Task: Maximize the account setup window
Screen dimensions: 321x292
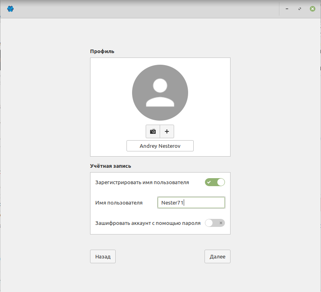Action: (x=300, y=8)
